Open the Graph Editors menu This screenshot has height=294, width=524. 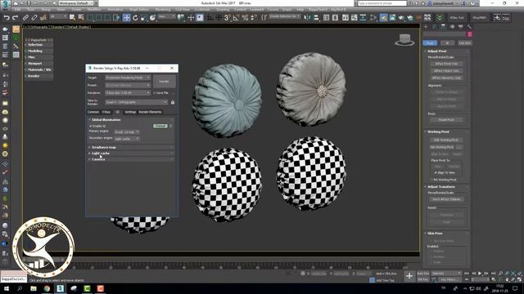pos(139,10)
